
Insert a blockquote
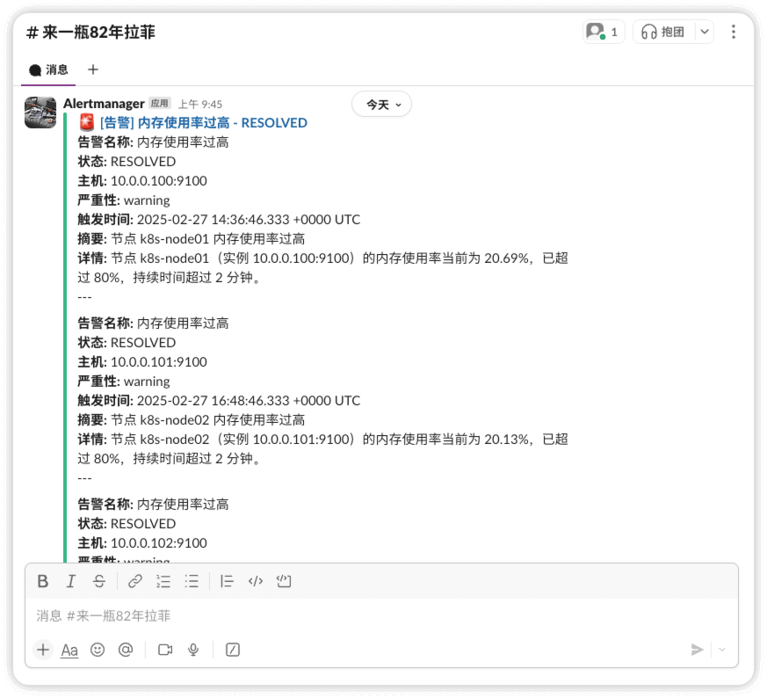(x=227, y=581)
